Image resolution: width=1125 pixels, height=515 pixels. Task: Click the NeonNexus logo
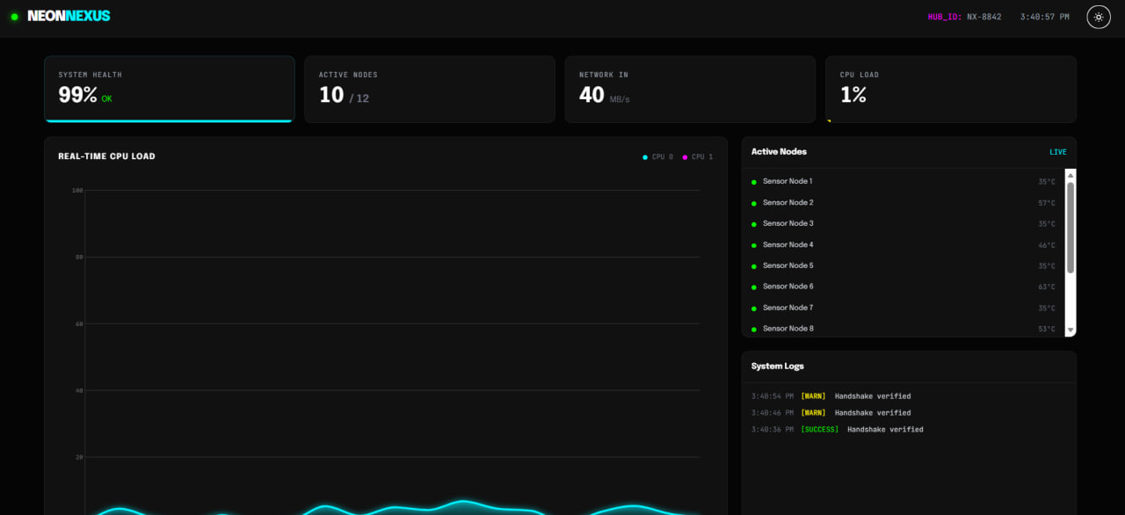click(x=69, y=16)
